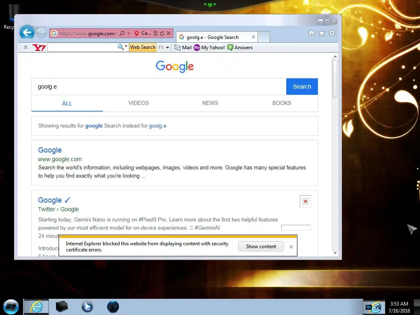Viewport: 420px width, 315px height.
Task: Click the broken image red X placeholder
Action: [305, 201]
